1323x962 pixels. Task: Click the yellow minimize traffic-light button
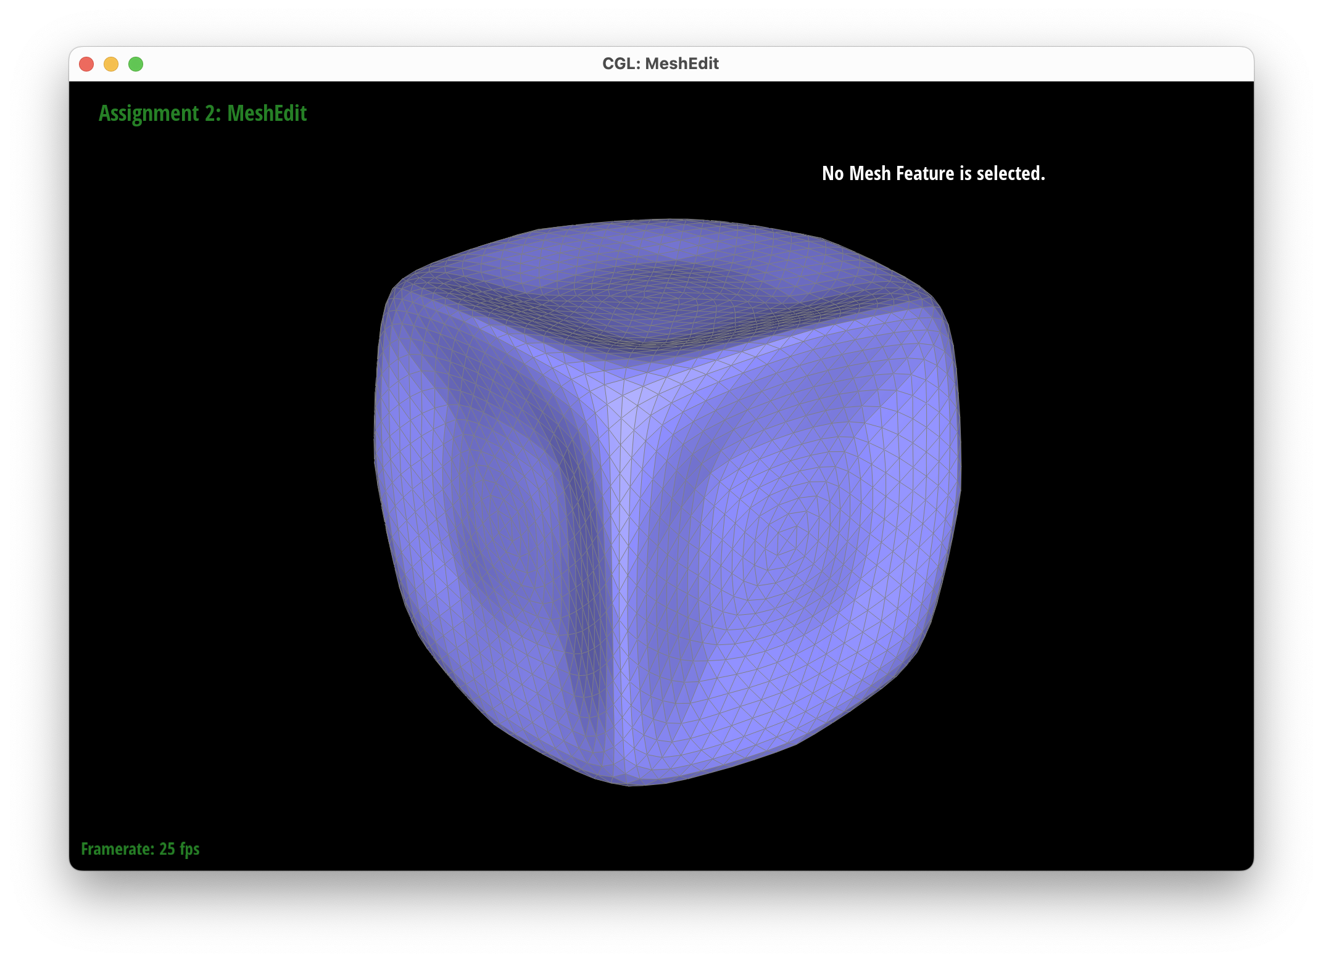tap(112, 64)
